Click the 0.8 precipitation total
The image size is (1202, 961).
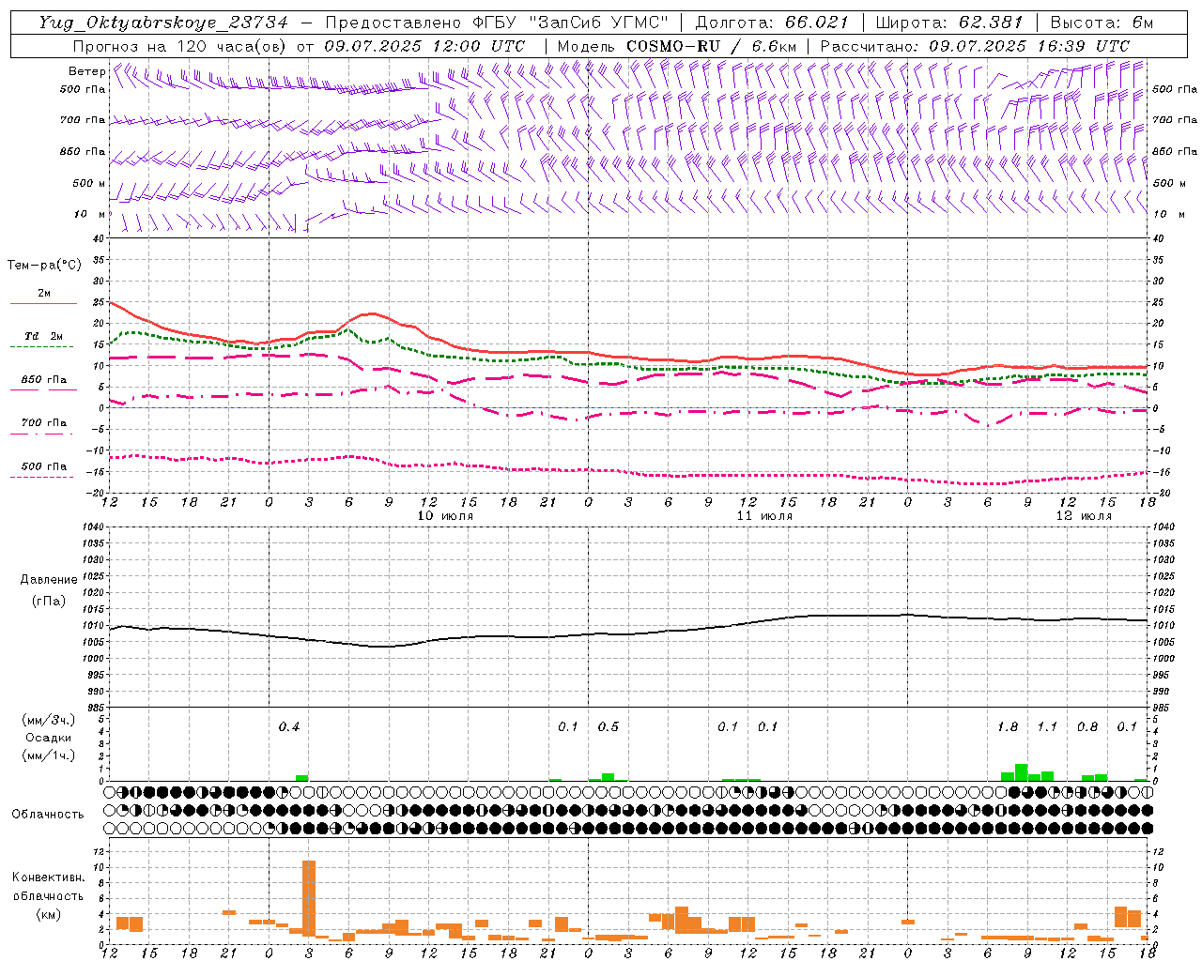click(x=1087, y=727)
